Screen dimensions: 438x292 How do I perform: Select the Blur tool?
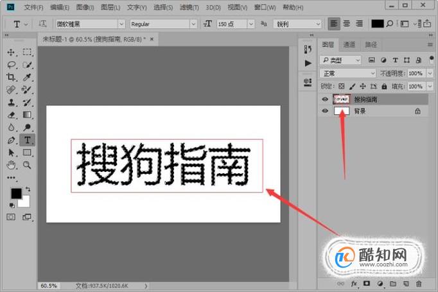coord(11,127)
